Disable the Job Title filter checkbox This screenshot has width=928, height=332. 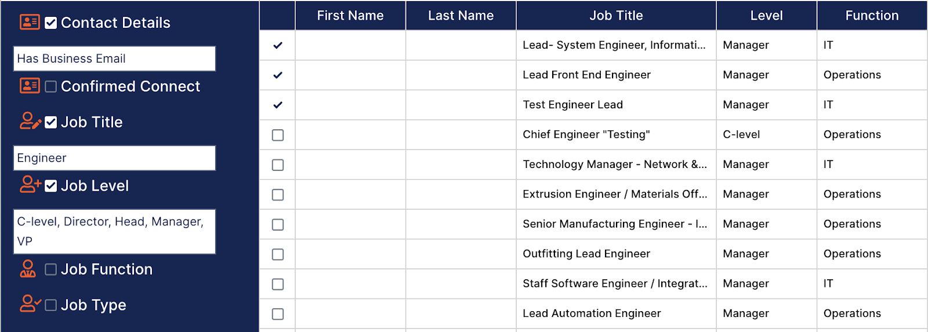[51, 122]
